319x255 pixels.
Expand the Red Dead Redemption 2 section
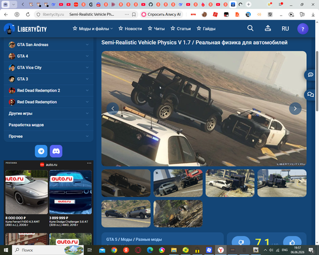pyautogui.click(x=48, y=91)
